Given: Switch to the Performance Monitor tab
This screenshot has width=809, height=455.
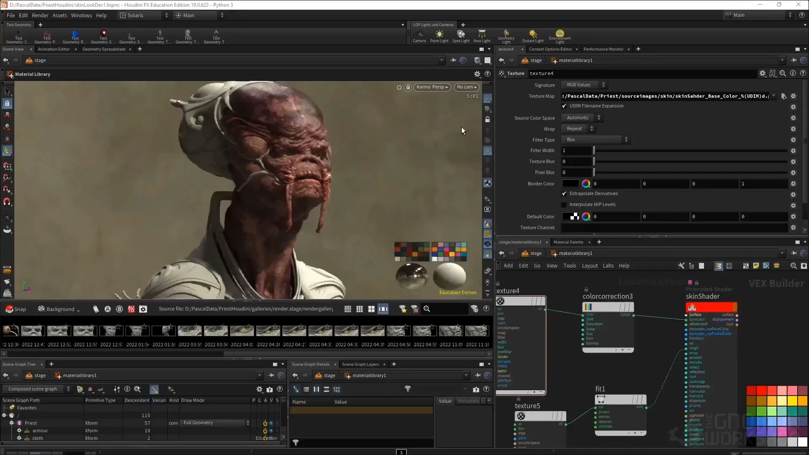Looking at the screenshot, I should tap(603, 49).
